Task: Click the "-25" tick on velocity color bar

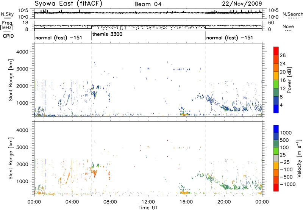Action: [285, 162]
